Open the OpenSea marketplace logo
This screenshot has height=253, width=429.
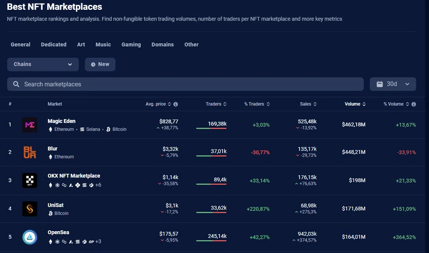pos(29,237)
